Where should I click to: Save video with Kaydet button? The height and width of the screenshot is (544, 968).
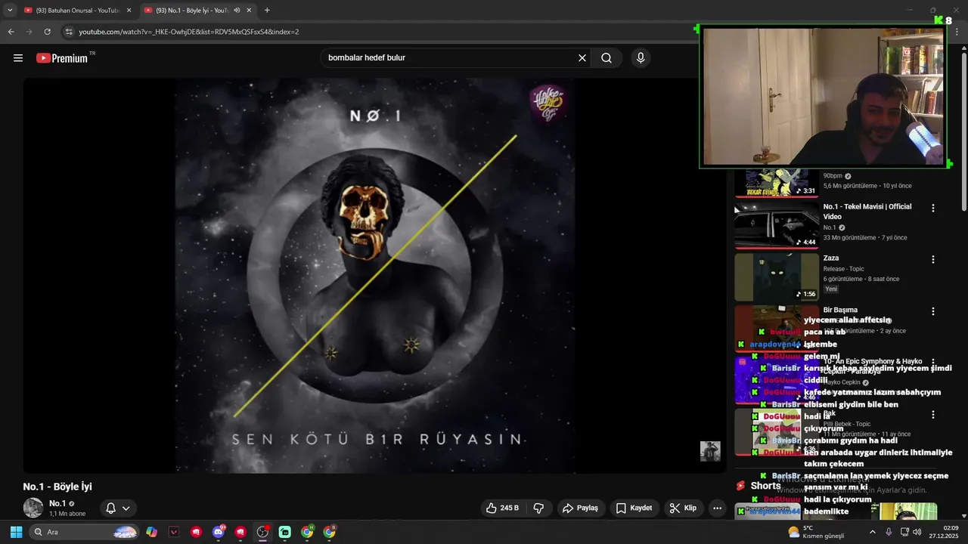634,508
